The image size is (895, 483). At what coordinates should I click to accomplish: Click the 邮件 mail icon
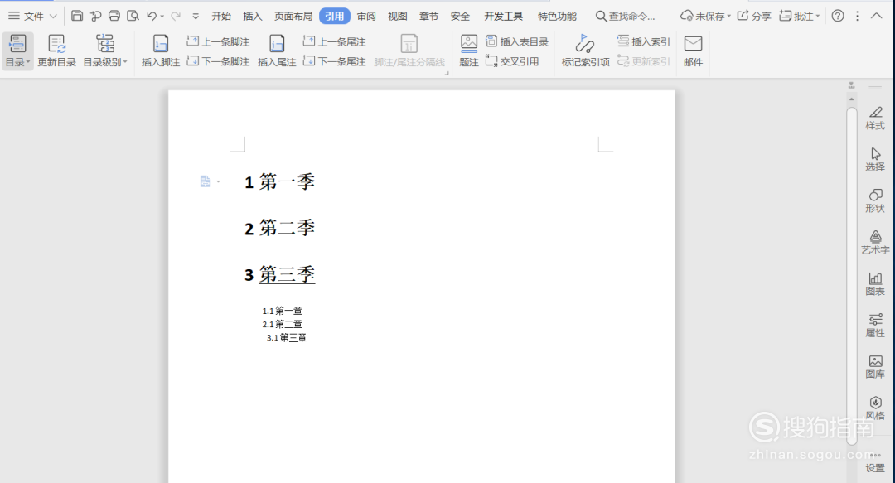[x=693, y=43]
